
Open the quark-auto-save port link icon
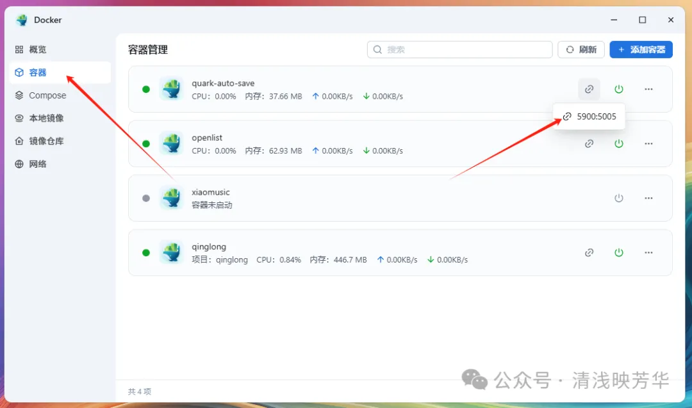point(589,89)
